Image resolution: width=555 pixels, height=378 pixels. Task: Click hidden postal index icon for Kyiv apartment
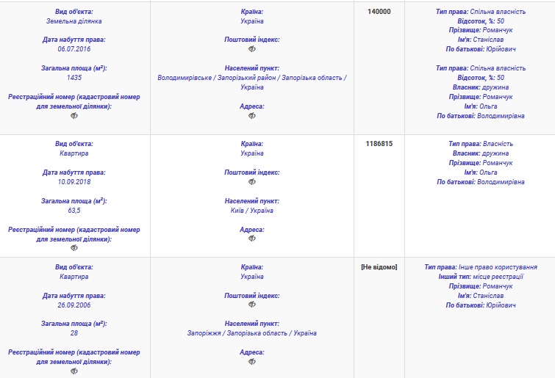251,181
